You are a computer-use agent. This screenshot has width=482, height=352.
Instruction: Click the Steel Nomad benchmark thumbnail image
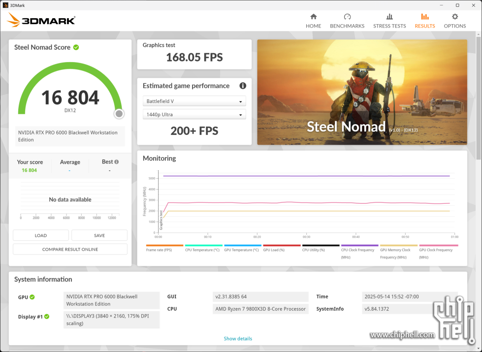point(362,92)
